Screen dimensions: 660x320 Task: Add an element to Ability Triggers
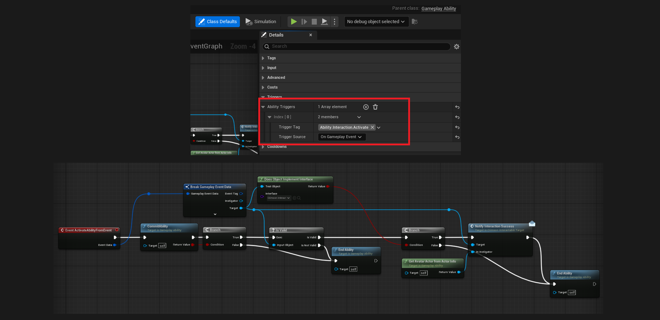point(366,107)
